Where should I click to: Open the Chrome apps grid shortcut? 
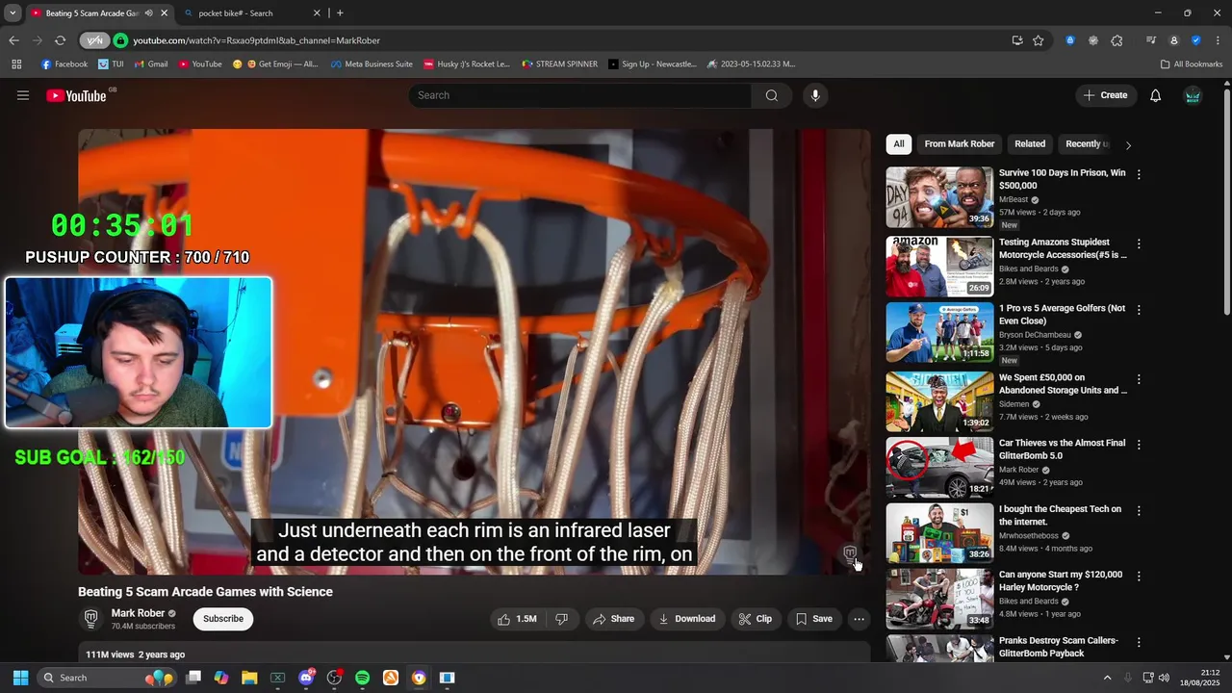tap(16, 64)
